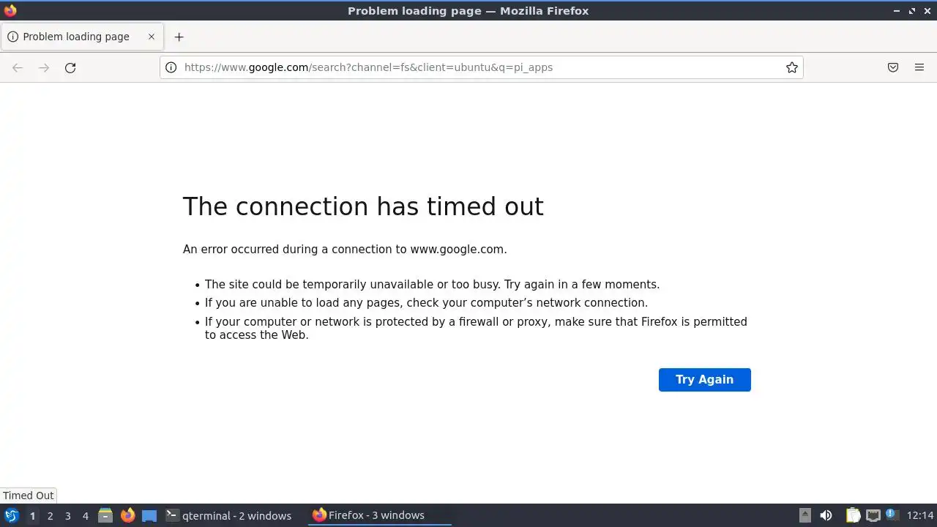Viewport: 937px width, 527px height.
Task: Show site information icon in address bar
Action: (171, 67)
